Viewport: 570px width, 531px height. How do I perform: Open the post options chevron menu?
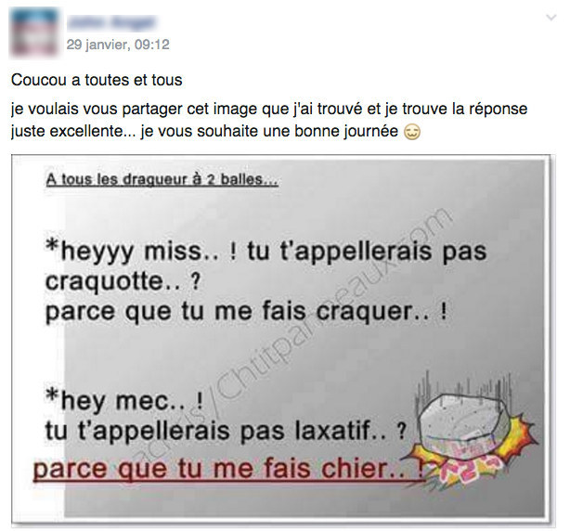tap(551, 17)
